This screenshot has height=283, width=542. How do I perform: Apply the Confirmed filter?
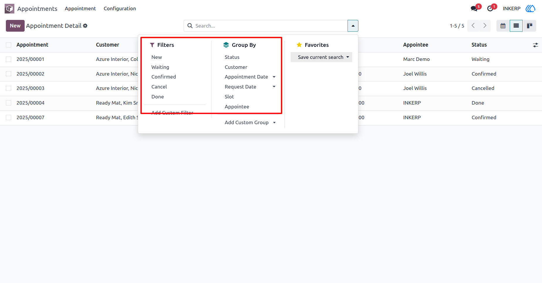pyautogui.click(x=164, y=77)
